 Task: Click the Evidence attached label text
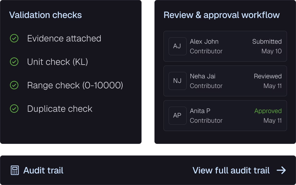(64, 39)
